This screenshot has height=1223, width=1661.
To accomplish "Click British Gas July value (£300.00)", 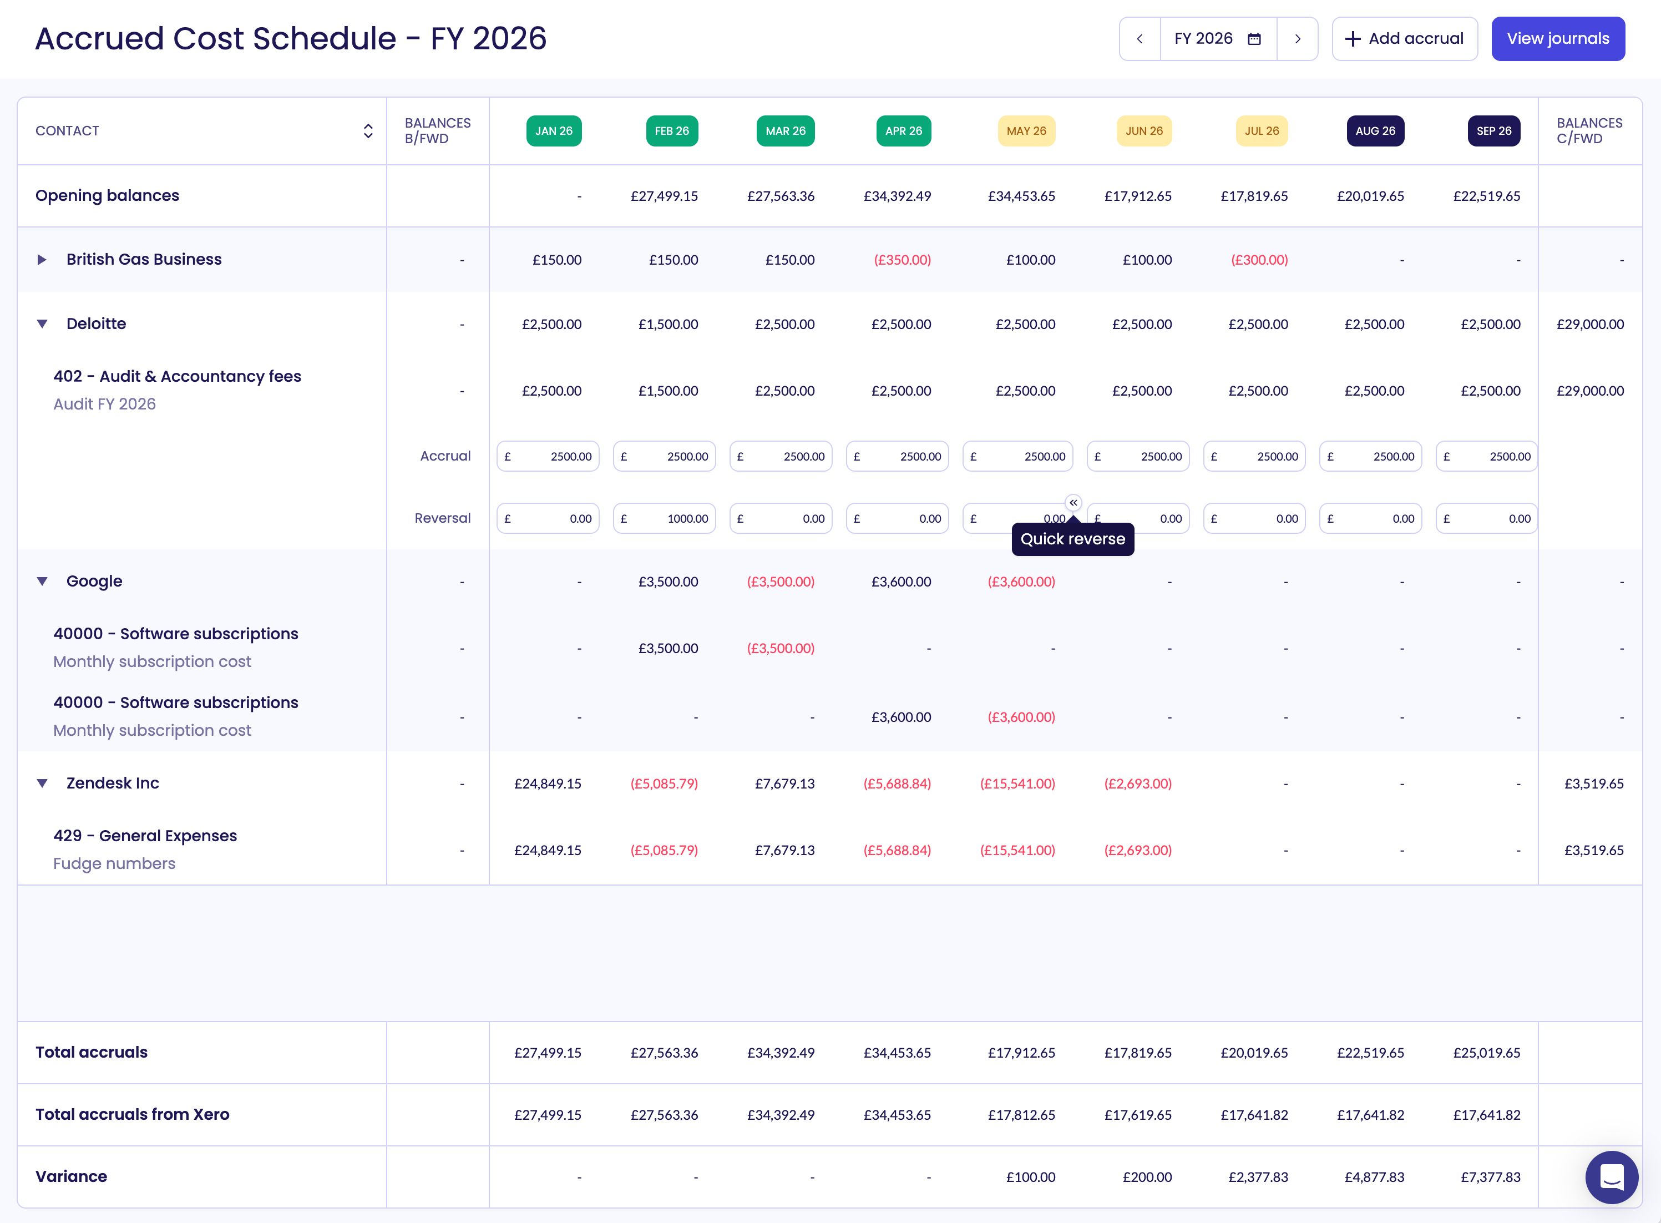I will (x=1259, y=260).
